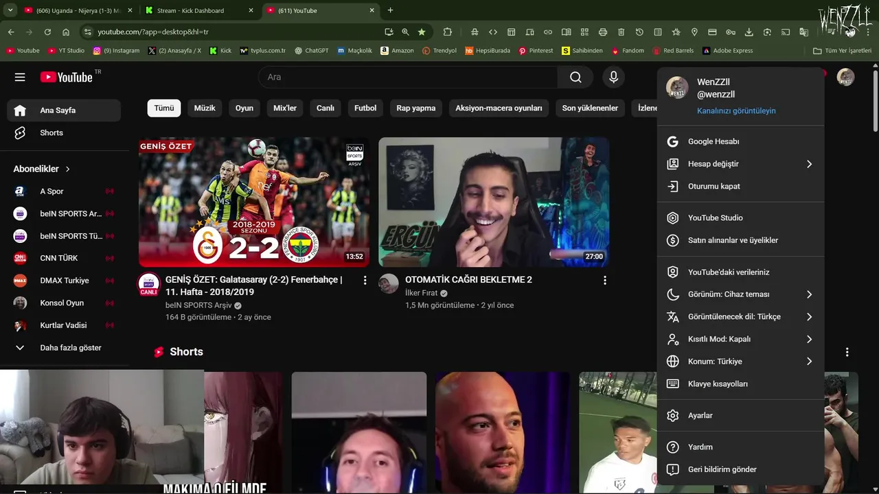
Task: Select the Rap yapma filter chip
Action: (415, 108)
